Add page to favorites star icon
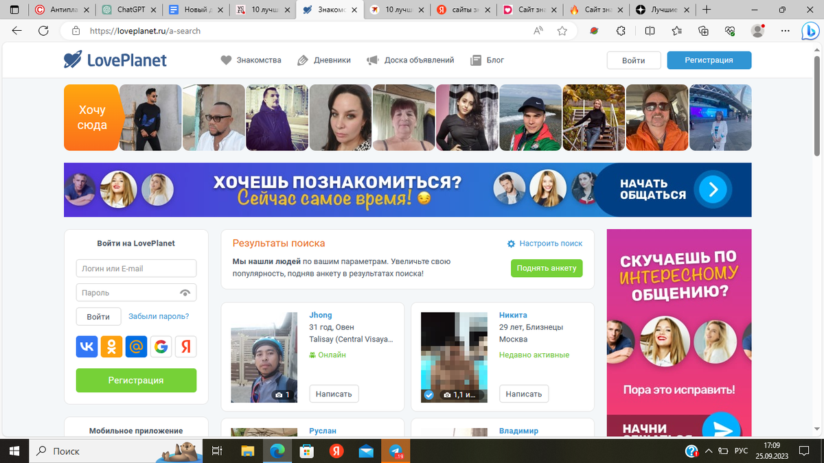This screenshot has width=824, height=463. coord(562,31)
